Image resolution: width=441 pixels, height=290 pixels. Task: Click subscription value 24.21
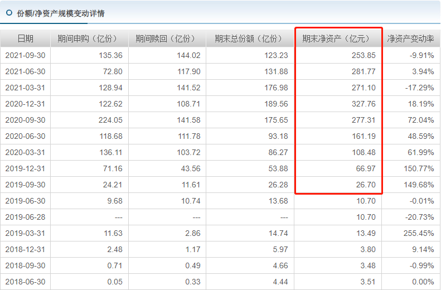[x=113, y=185]
